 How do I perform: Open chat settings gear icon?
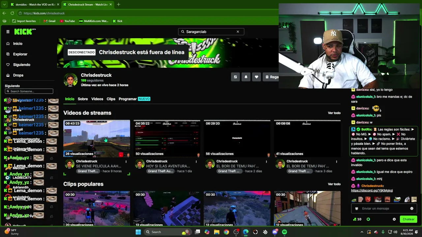(394, 219)
